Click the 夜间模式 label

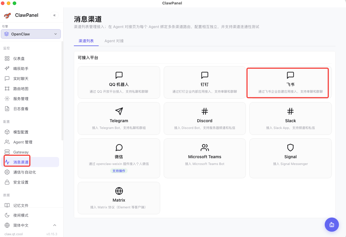[x=21, y=215]
